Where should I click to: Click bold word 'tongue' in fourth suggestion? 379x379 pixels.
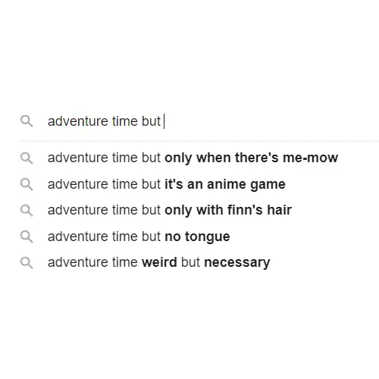tap(208, 237)
